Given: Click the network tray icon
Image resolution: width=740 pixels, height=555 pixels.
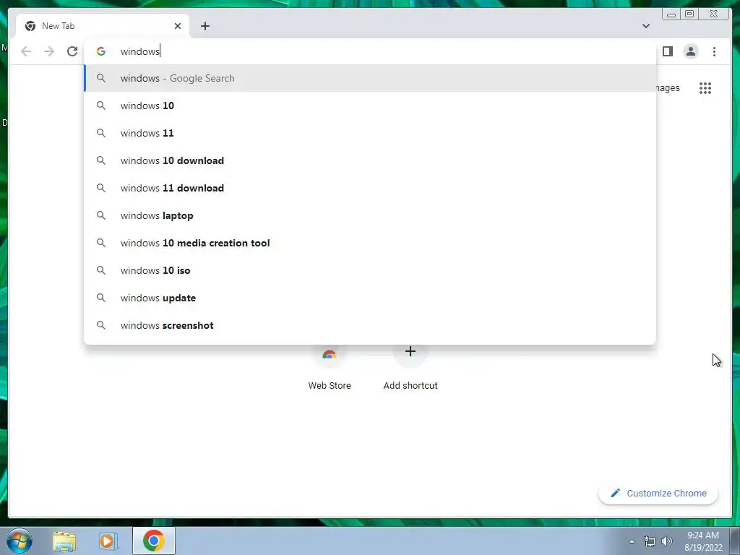Looking at the screenshot, I should coord(650,541).
